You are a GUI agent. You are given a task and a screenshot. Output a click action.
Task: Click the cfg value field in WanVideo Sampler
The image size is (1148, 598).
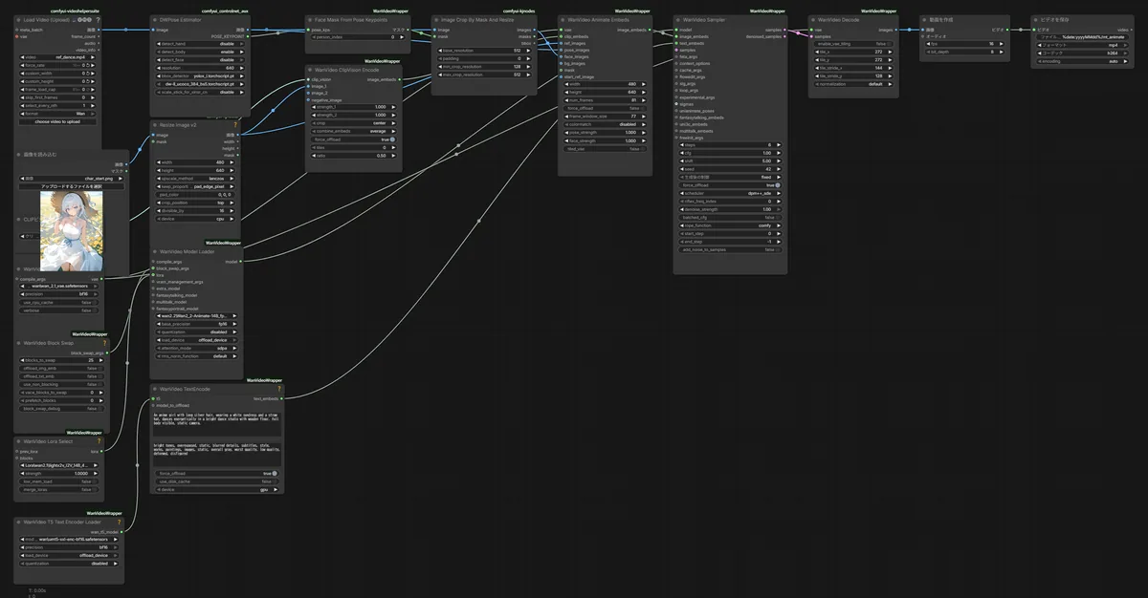(x=730, y=153)
